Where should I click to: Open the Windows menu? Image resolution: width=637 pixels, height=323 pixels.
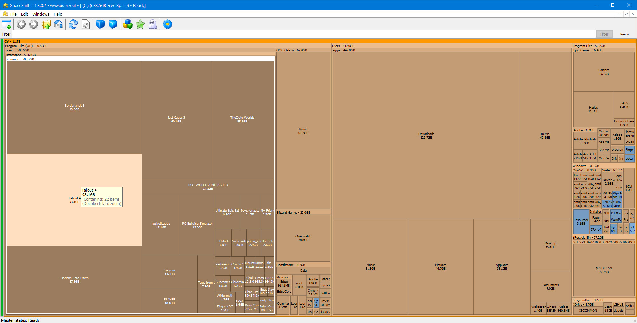41,14
